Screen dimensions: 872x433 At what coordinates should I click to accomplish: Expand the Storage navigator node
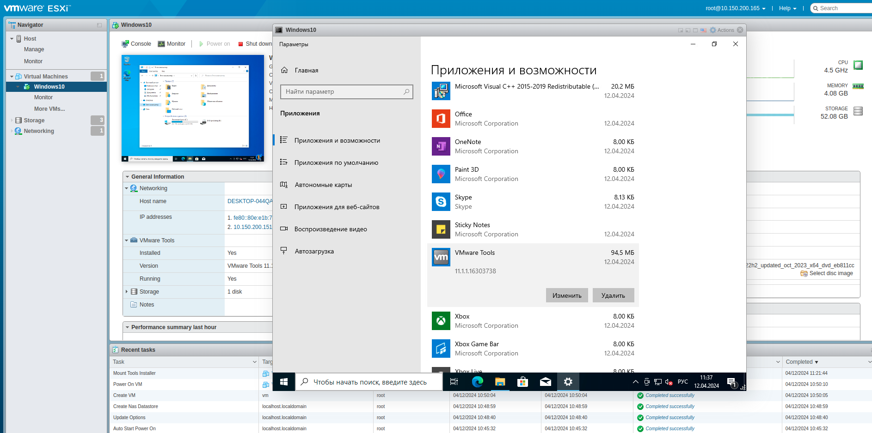12,120
